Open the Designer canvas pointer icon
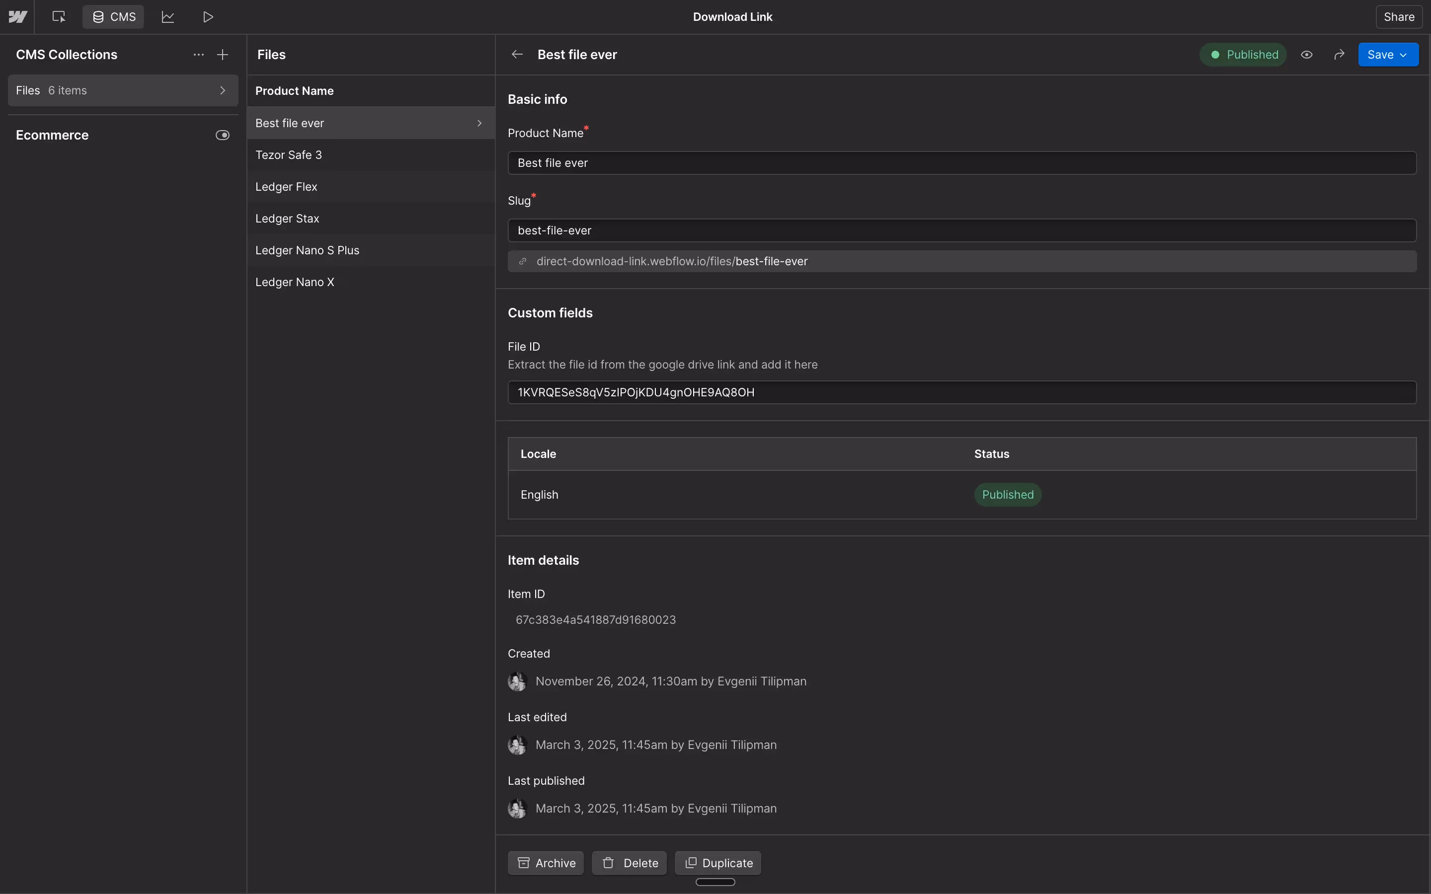Image resolution: width=1431 pixels, height=894 pixels. click(x=59, y=16)
